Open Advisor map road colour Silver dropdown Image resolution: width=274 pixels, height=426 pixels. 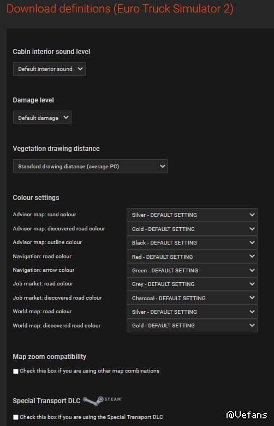tap(192, 215)
